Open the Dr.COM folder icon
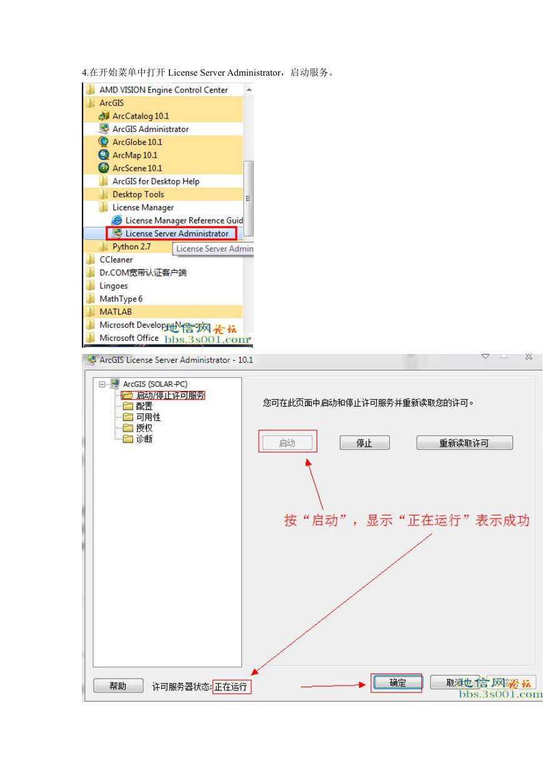The width and height of the screenshot is (543, 768). (91, 273)
